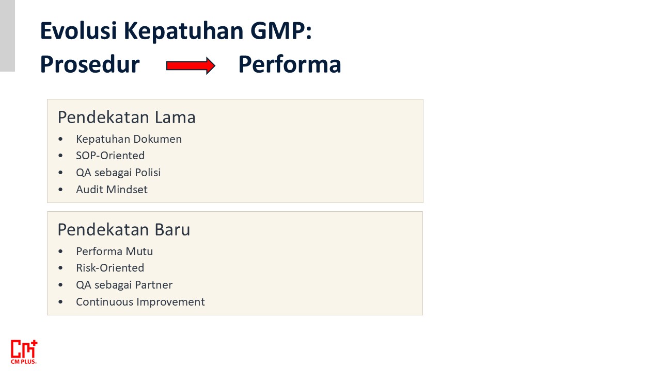Select the word "Prosedur" in the title
The width and height of the screenshot is (661, 371).
coord(90,65)
